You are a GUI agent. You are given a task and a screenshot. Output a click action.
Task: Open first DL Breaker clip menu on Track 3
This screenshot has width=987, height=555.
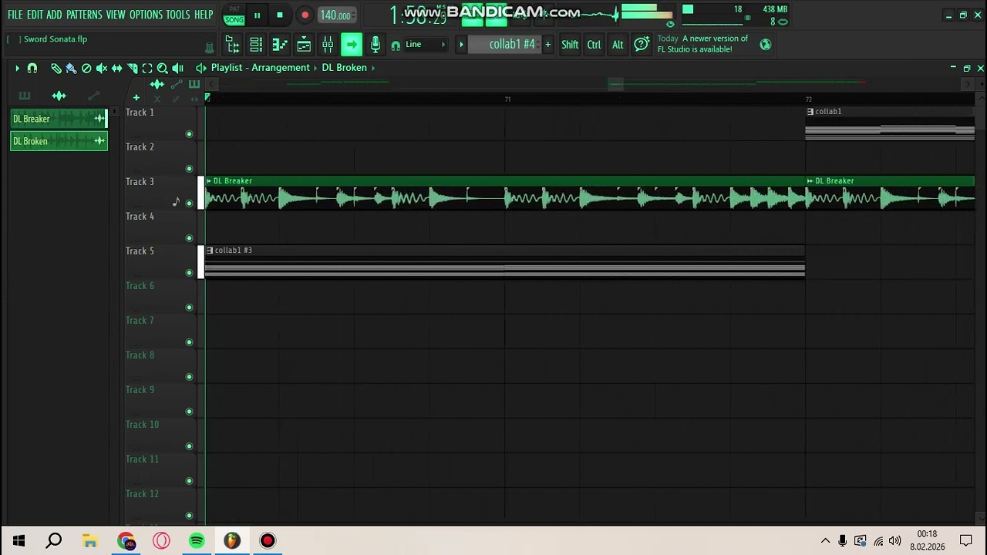pos(209,181)
